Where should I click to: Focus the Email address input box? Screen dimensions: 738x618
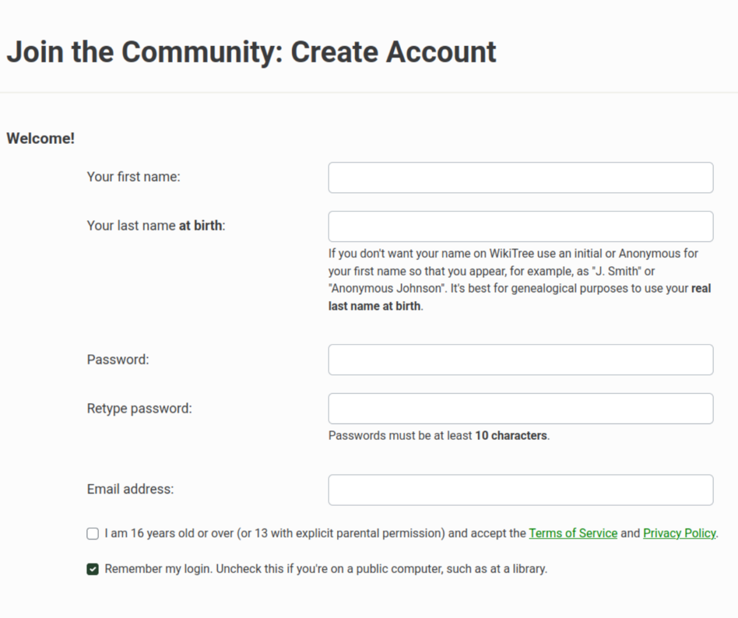(521, 490)
